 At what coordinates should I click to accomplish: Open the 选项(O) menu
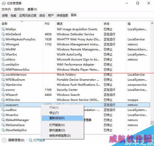(x=19, y=9)
